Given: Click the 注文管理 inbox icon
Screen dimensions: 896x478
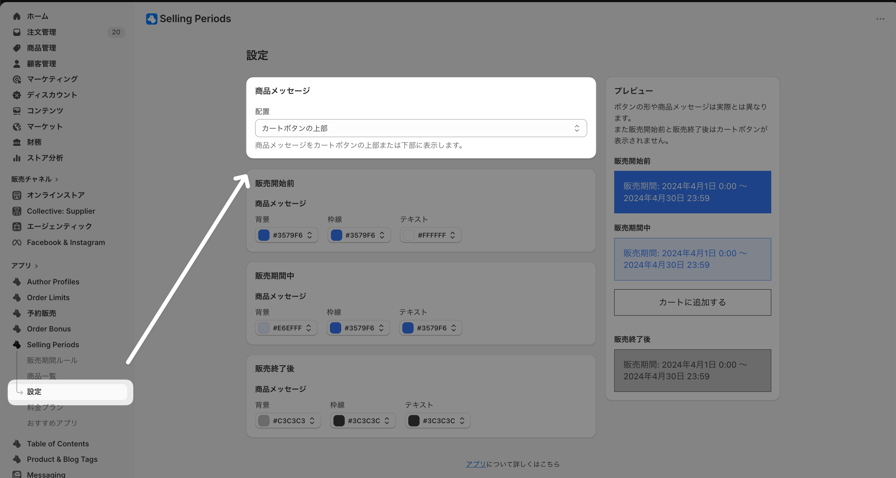Looking at the screenshot, I should coord(17,32).
